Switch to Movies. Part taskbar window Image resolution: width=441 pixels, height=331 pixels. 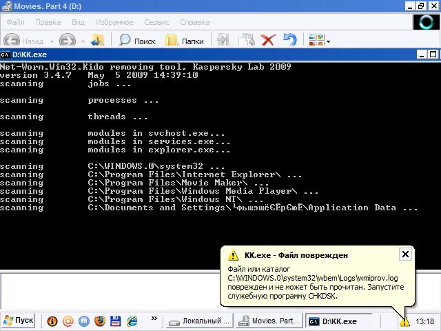pyautogui.click(x=269, y=321)
